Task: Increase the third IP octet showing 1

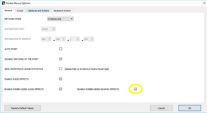Action: click(78, 38)
